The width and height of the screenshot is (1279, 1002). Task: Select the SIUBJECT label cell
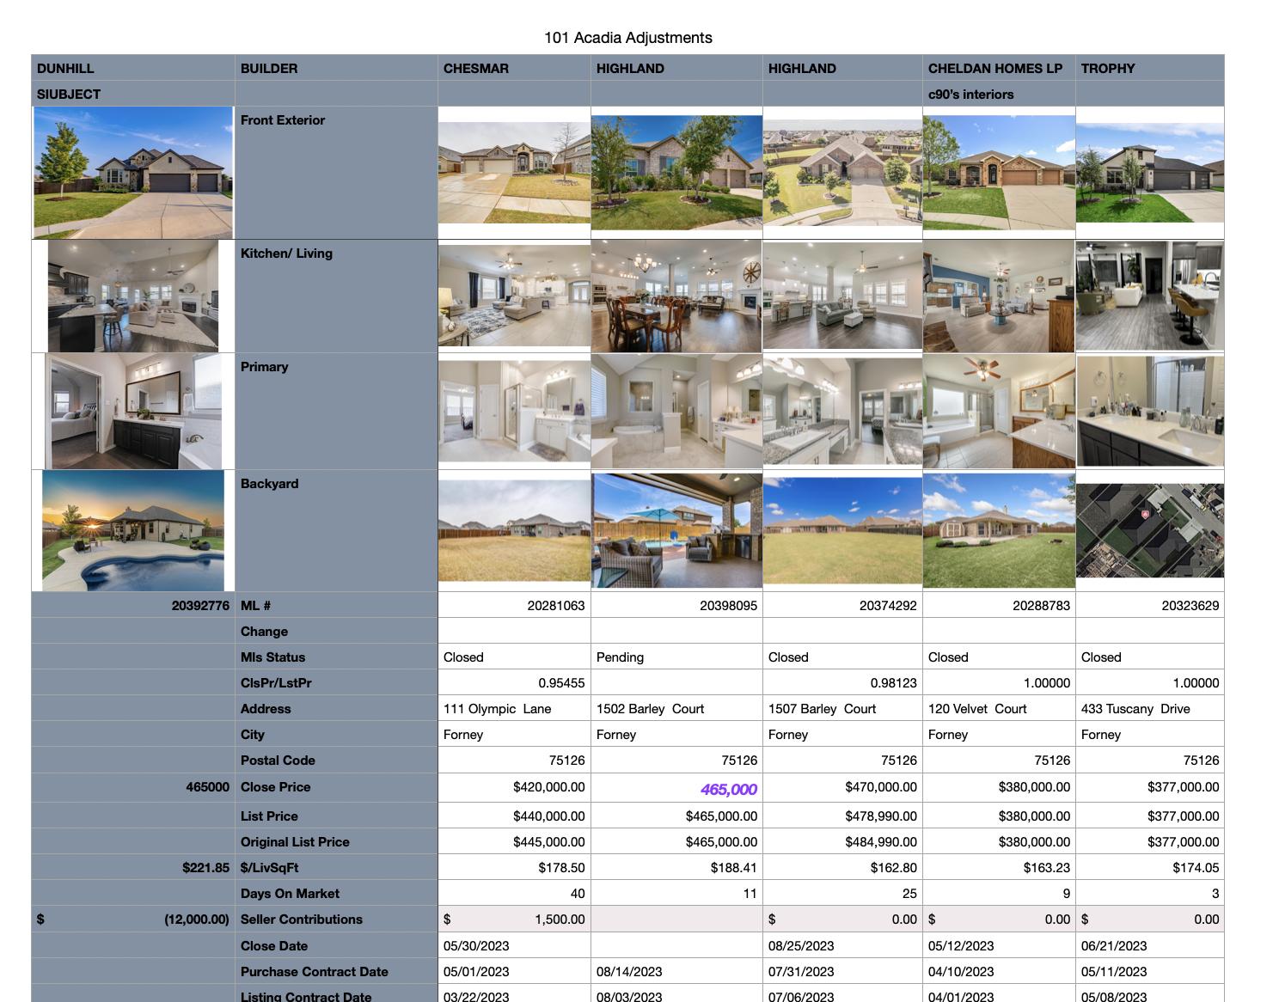click(x=133, y=94)
